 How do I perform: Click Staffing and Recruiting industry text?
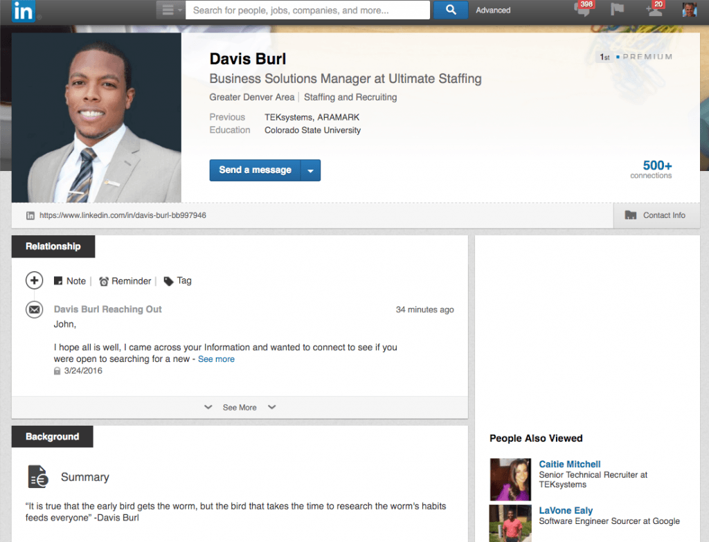click(350, 97)
